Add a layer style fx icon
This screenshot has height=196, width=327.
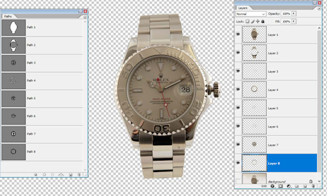[x=272, y=186]
